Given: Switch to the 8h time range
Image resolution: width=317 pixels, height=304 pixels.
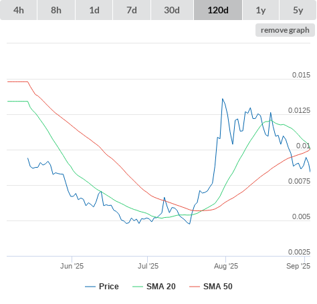Looking at the screenshot, I should [56, 10].
